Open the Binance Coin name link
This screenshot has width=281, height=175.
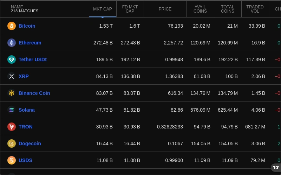[34, 93]
